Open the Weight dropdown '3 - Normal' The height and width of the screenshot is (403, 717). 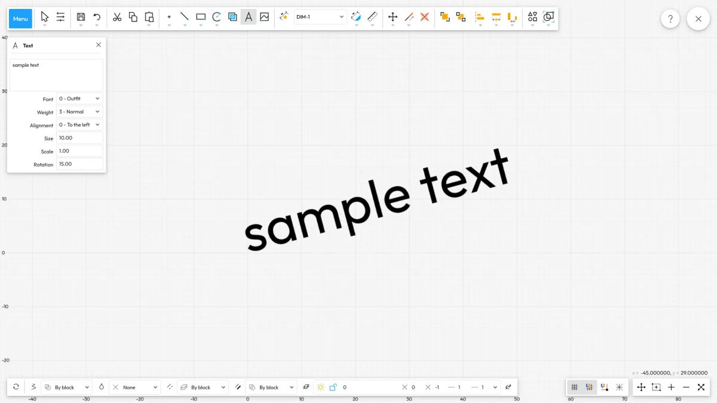(79, 112)
